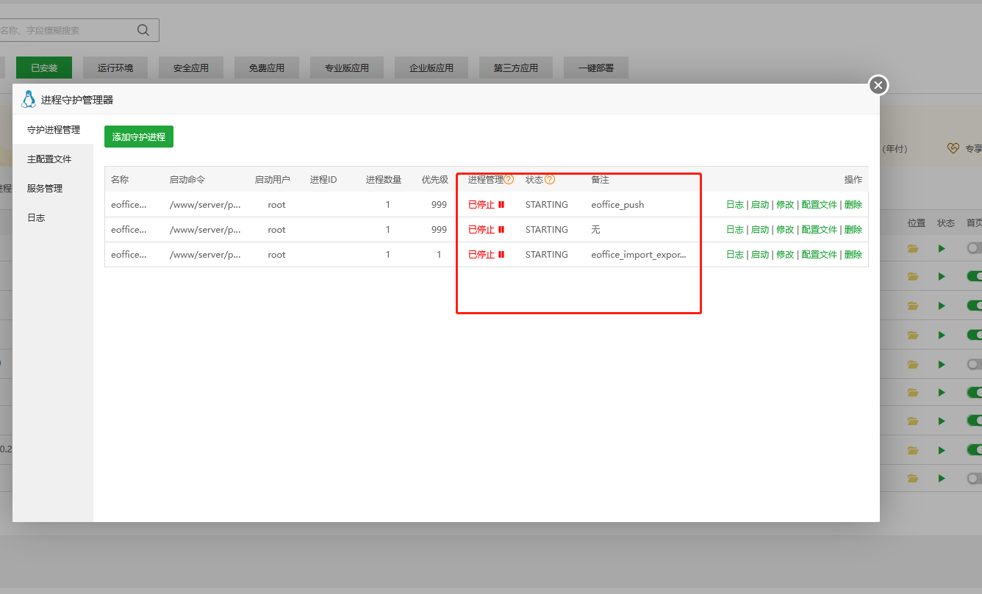Click priority 1 cell in eoffice_import_expor row
The height and width of the screenshot is (594, 982).
tap(439, 255)
